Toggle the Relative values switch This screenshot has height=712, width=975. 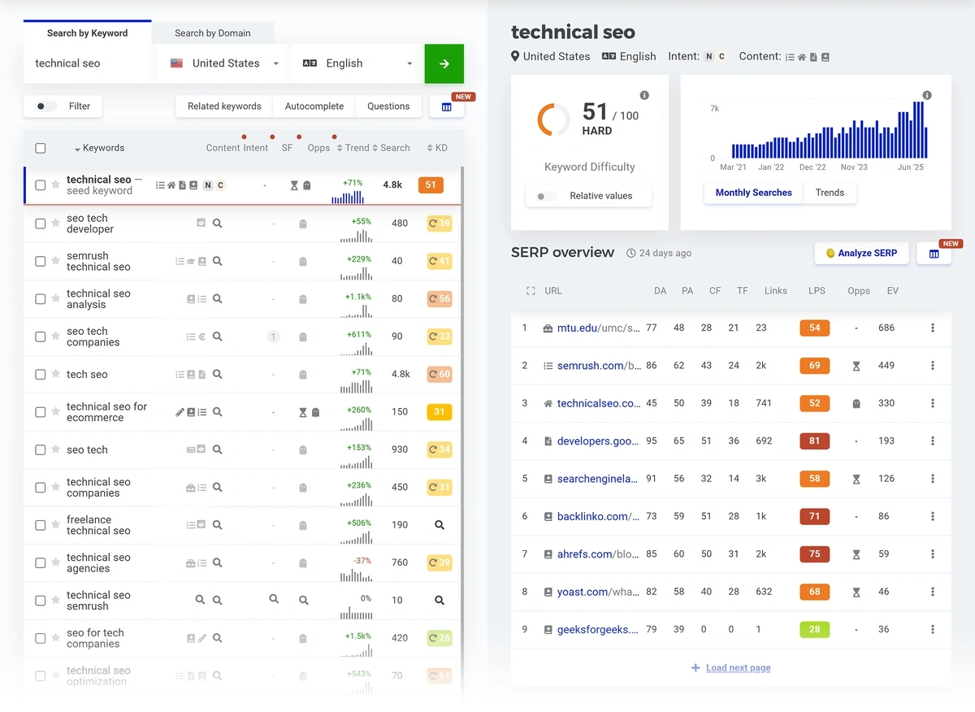click(547, 196)
